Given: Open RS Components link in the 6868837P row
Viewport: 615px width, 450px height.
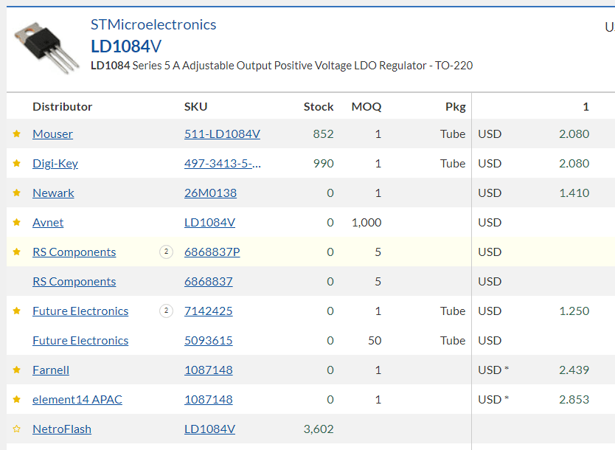Looking at the screenshot, I should coord(74,252).
